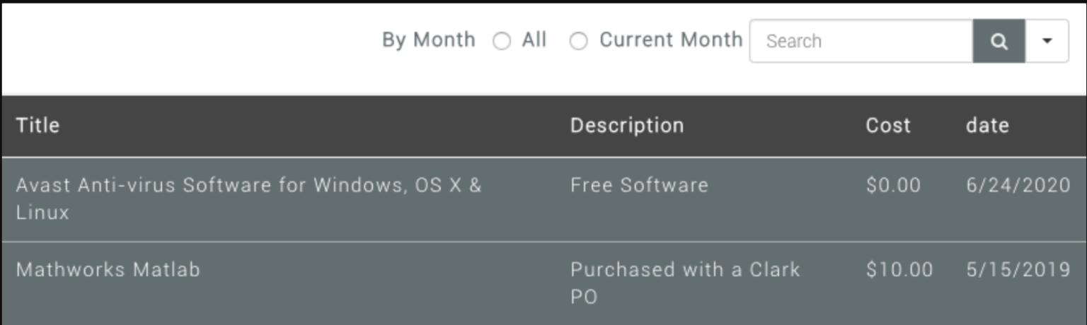
Task: Click inside the Search input field
Action: click(861, 41)
